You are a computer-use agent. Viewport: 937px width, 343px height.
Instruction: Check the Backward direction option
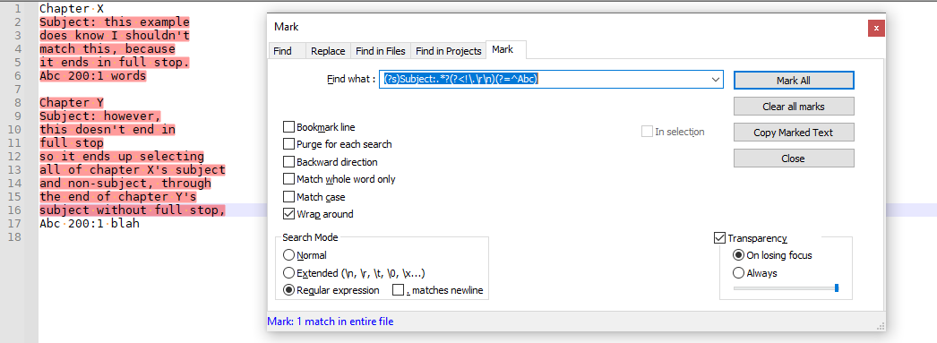click(x=288, y=162)
